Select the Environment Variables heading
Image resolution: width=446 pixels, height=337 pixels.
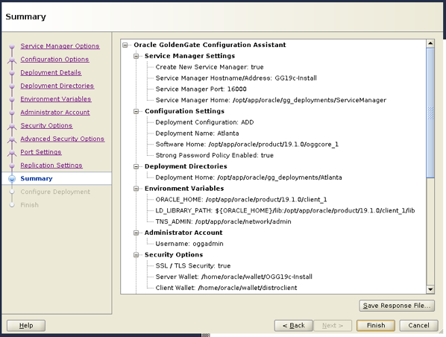point(184,189)
